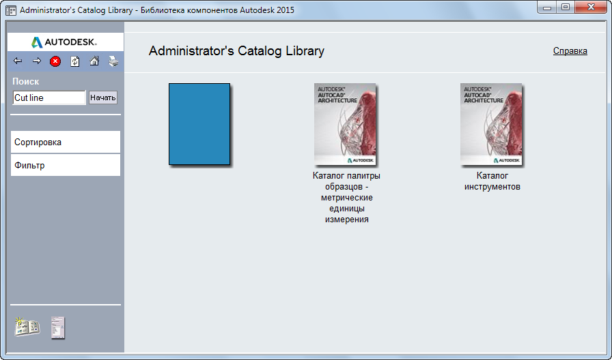612x360 pixels.
Task: Open the properties sheet icon at bottom-left
Action: point(58,328)
